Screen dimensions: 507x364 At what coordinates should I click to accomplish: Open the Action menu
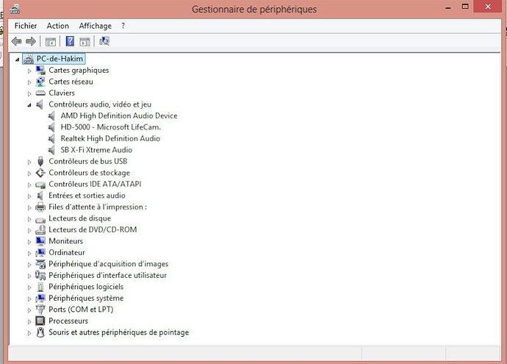coord(58,26)
